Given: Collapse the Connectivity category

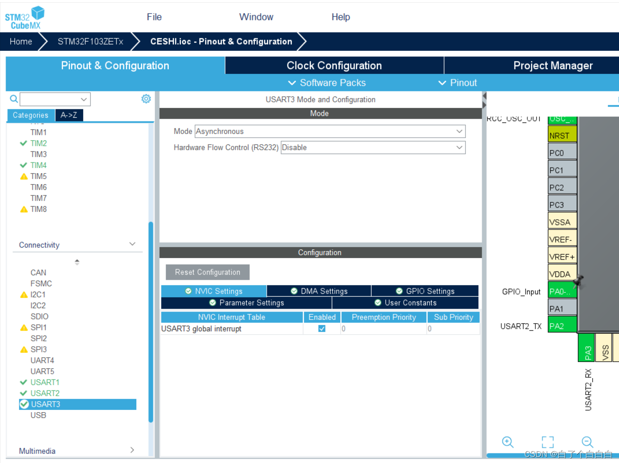Looking at the screenshot, I should pyautogui.click(x=132, y=244).
